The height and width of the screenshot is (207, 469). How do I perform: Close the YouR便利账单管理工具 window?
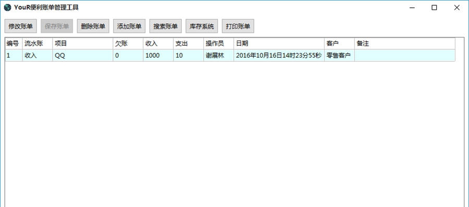[x=456, y=8]
